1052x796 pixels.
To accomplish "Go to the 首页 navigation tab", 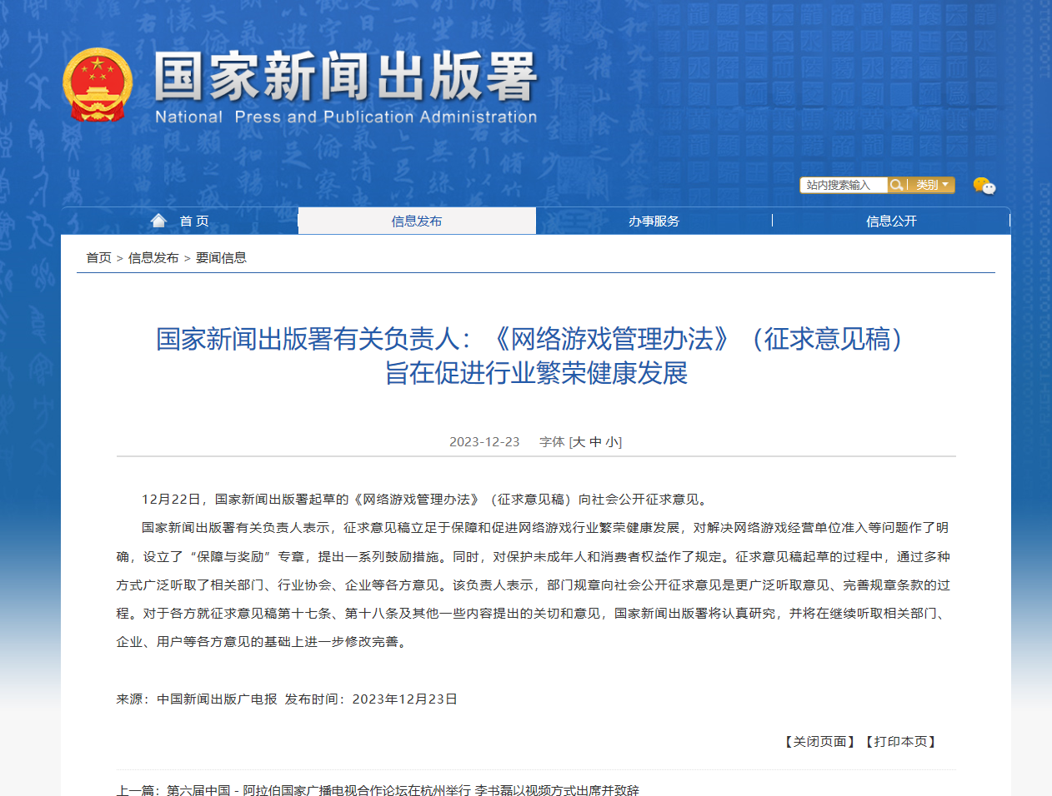I will (180, 221).
